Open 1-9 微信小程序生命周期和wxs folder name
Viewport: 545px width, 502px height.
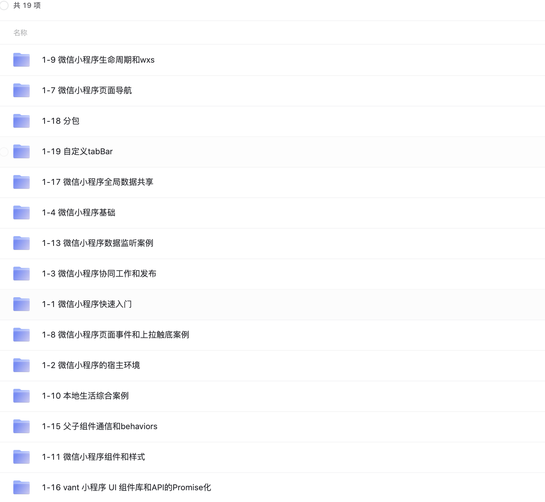tap(98, 60)
